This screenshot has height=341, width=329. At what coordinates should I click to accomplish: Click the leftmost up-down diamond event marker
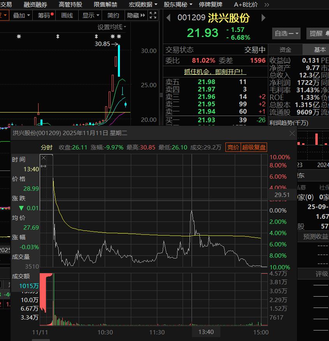58,36
